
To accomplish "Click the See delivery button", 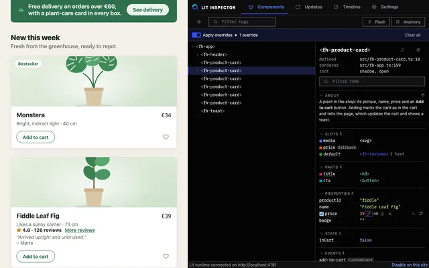I will click(147, 10).
